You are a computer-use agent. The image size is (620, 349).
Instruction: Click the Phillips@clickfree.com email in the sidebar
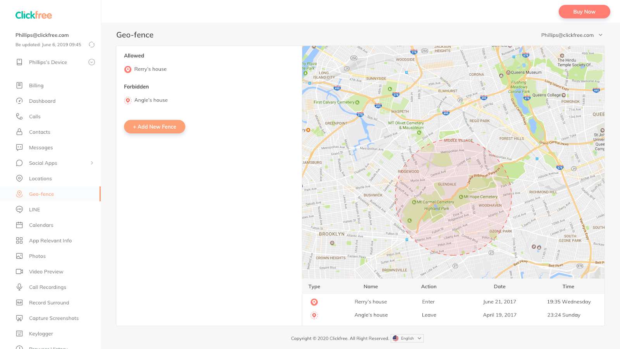(x=42, y=35)
